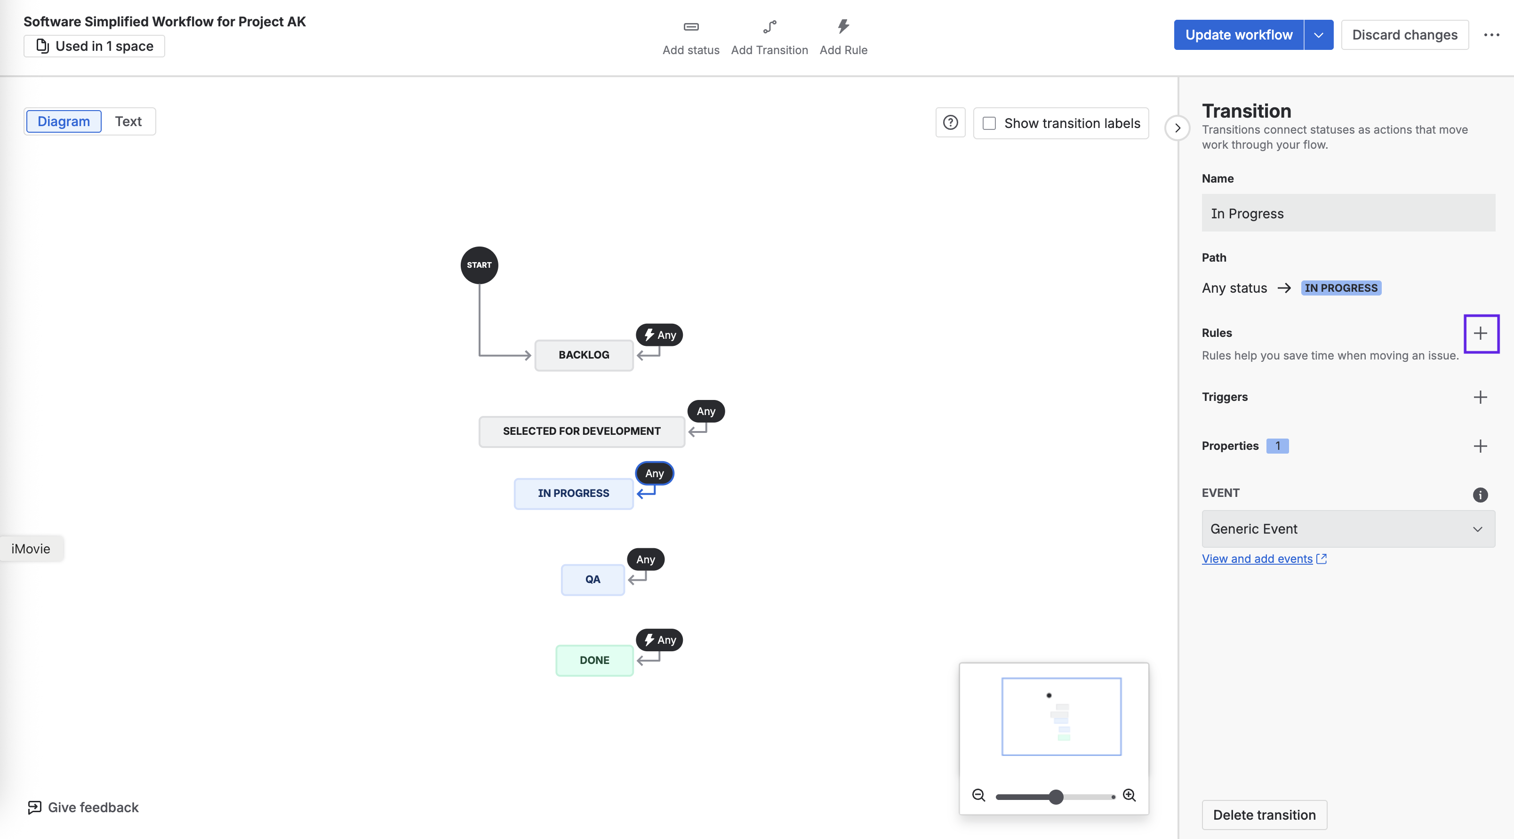Open the help question mark icon

950,123
